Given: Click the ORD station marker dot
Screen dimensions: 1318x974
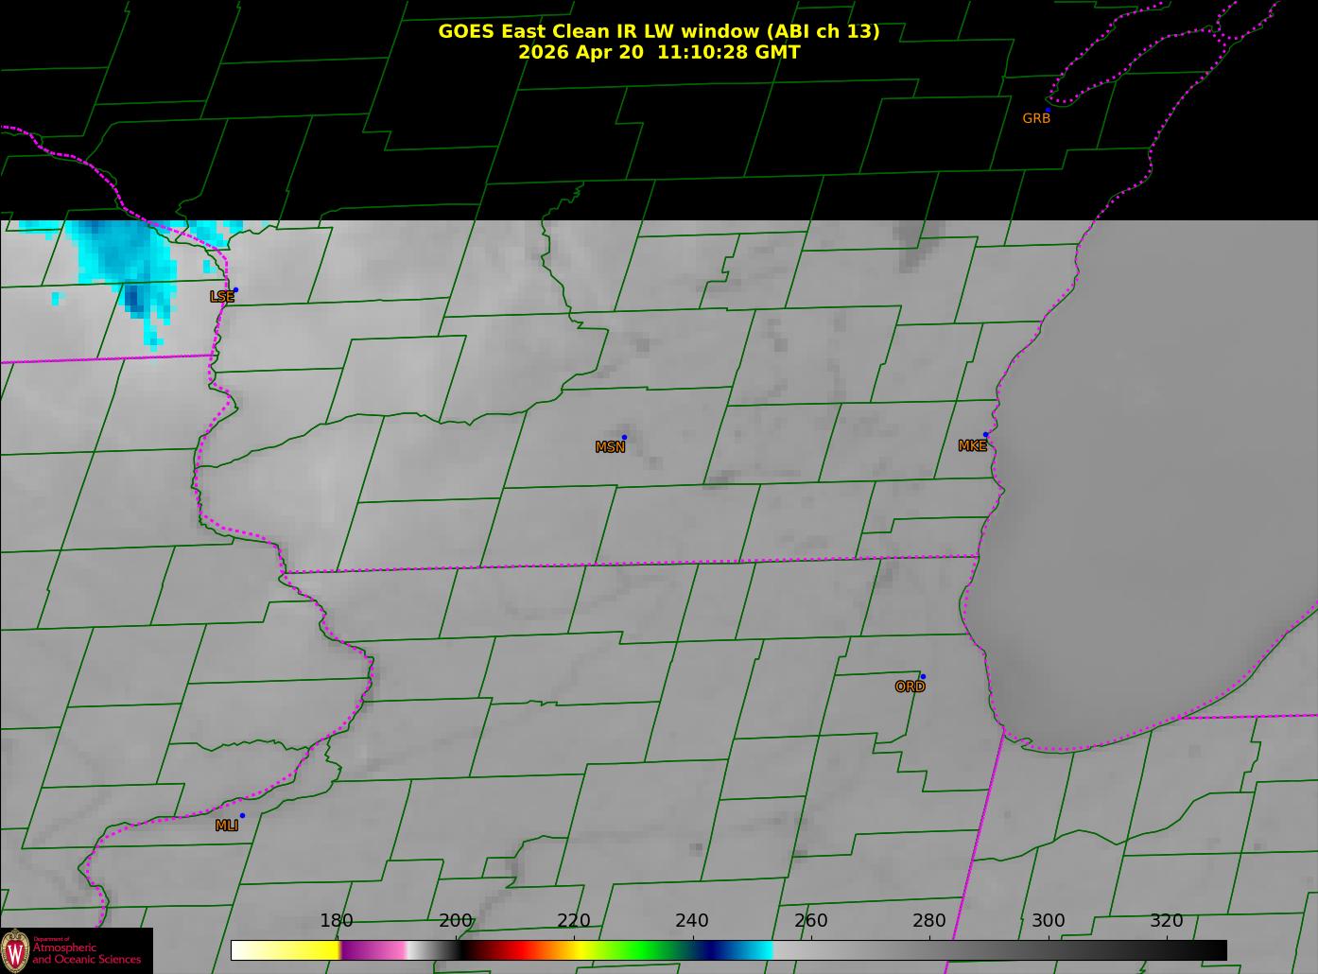Looking at the screenshot, I should point(923,676).
